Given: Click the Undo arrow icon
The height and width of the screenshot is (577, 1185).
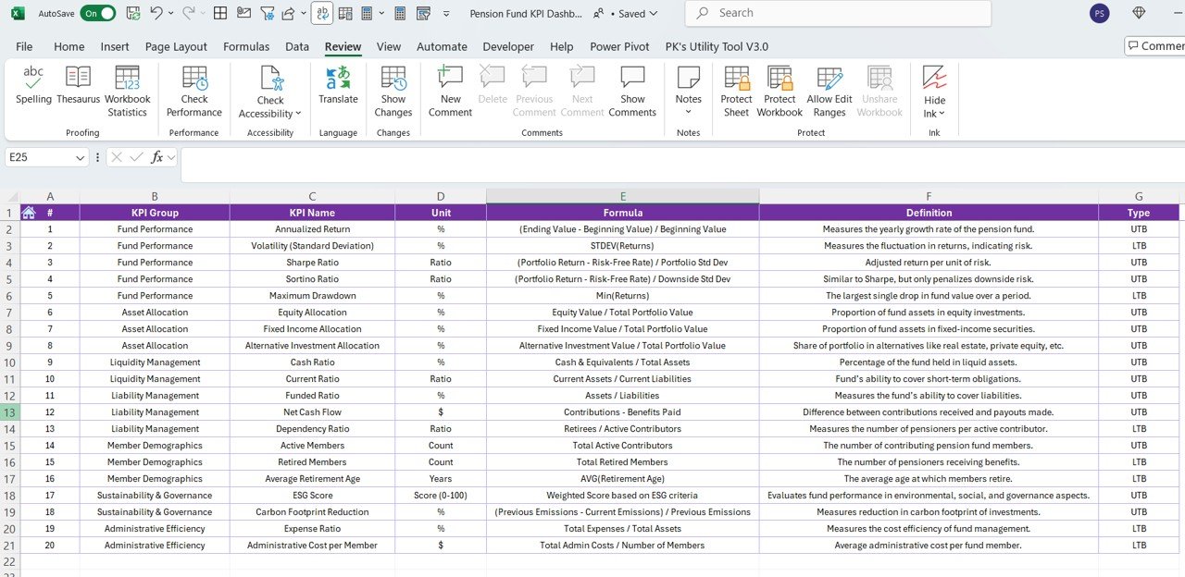Looking at the screenshot, I should 156,13.
